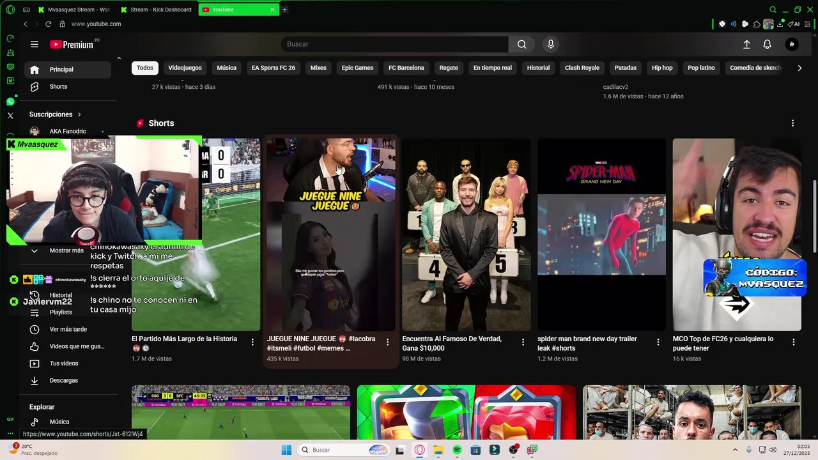Open X (Twitter) in the Opera sidebar
818x460 pixels.
10,116
